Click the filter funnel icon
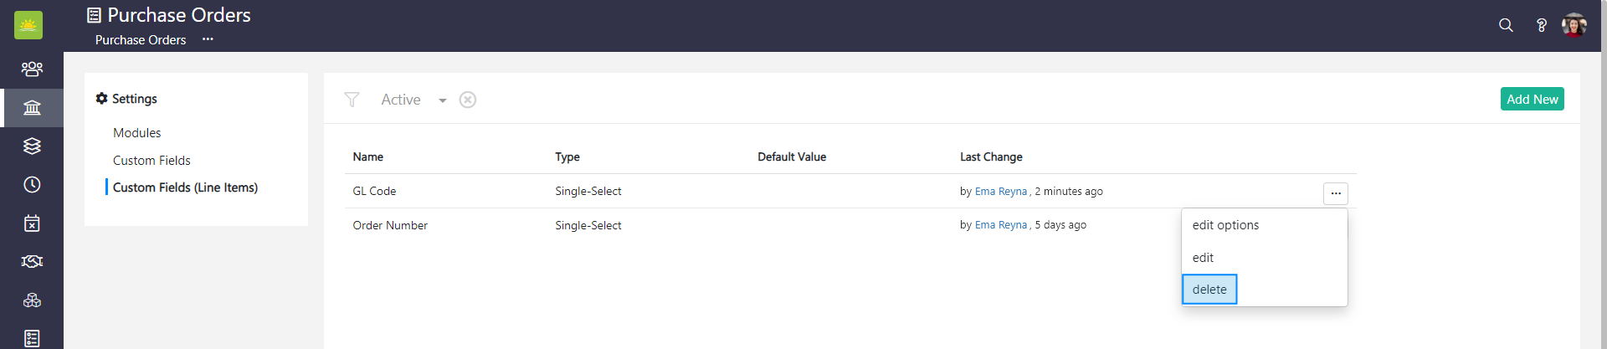The height and width of the screenshot is (349, 1607). [x=352, y=100]
